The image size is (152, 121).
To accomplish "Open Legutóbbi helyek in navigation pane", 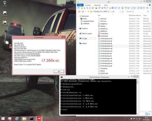I will 87,21.
